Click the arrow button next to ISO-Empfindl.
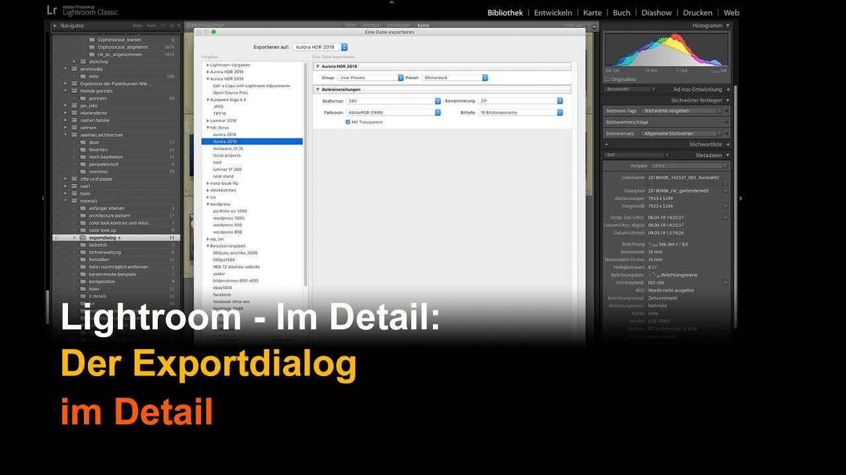Image resolution: width=846 pixels, height=475 pixels. 725,282
